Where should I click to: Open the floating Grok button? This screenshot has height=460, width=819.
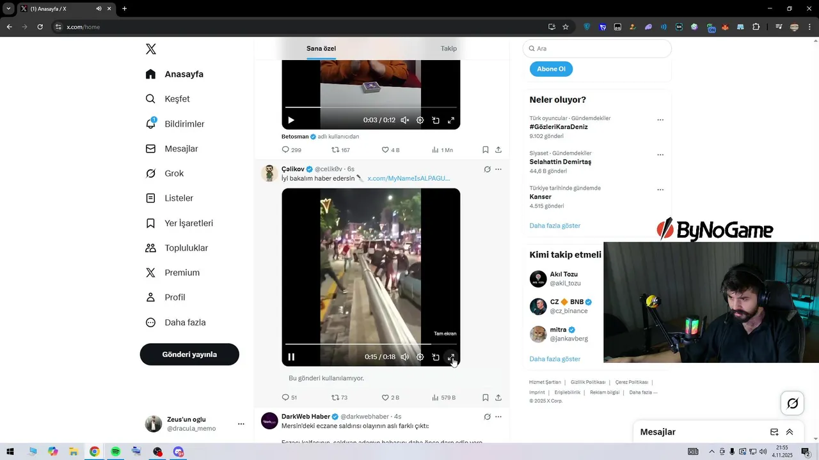pyautogui.click(x=793, y=403)
